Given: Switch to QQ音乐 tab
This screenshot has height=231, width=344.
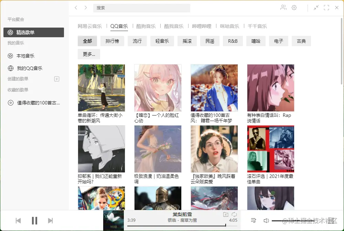Looking at the screenshot, I should (119, 26).
